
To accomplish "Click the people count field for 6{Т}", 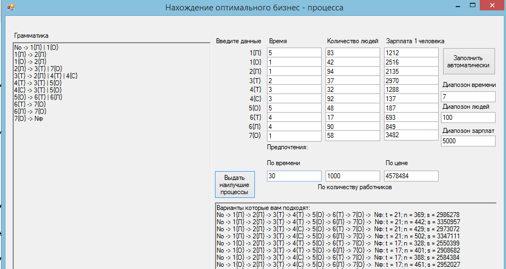I will [352, 118].
